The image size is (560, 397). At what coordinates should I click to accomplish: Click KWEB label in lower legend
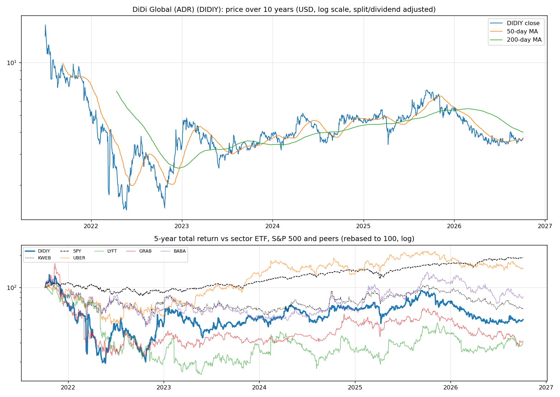point(45,258)
